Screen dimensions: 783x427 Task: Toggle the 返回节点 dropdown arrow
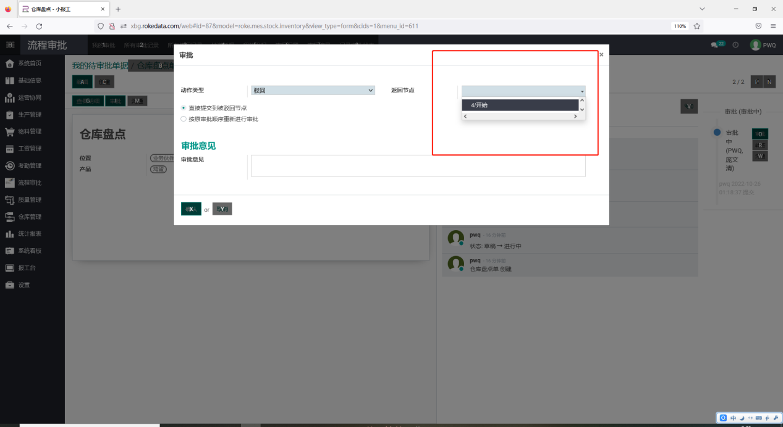(582, 91)
